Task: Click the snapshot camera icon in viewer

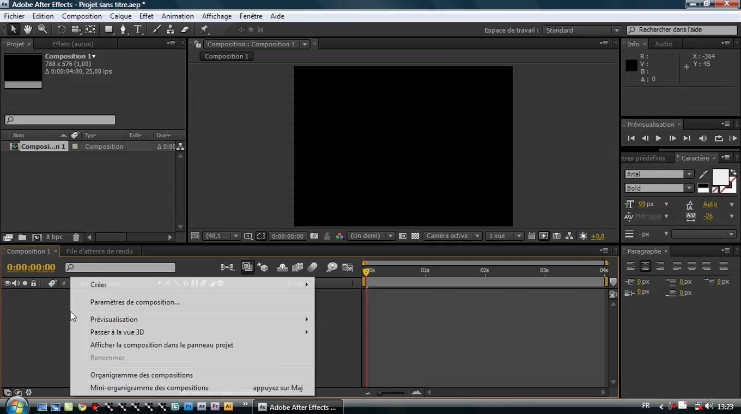Action: 314,236
